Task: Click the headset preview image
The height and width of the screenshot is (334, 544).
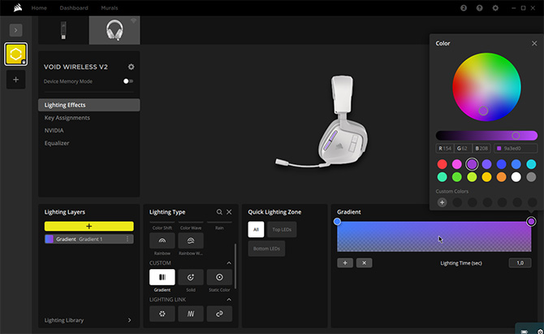Action: (x=322, y=122)
